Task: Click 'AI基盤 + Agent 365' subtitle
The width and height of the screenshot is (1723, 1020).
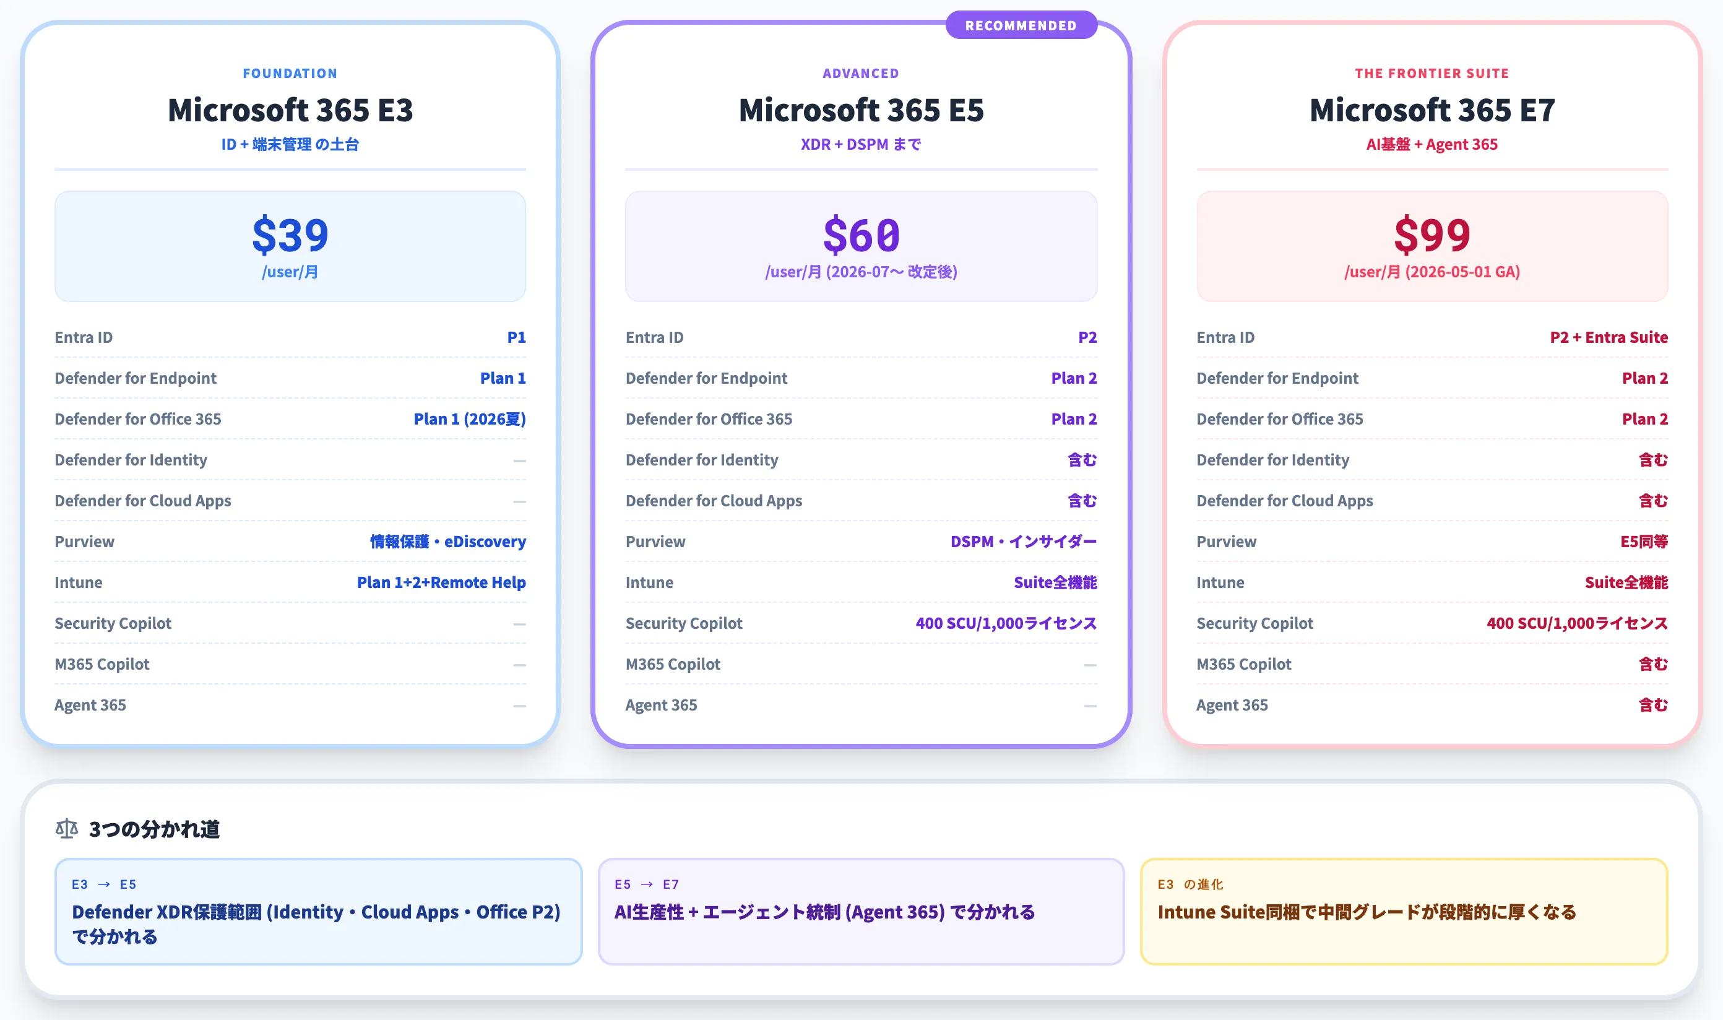Action: click(x=1432, y=144)
